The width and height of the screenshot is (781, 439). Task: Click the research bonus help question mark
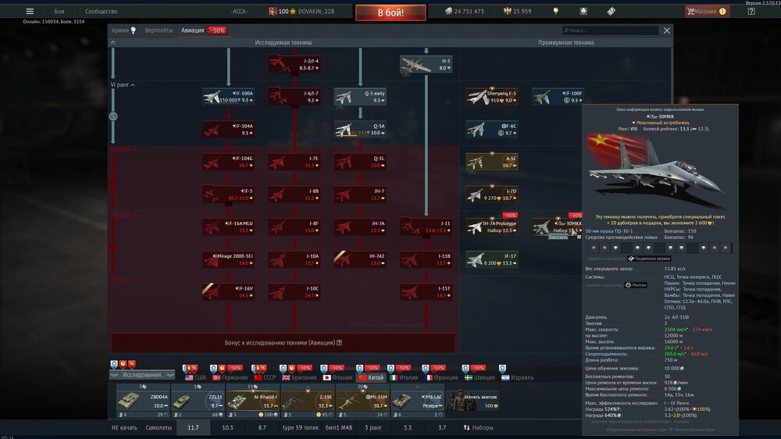339,343
